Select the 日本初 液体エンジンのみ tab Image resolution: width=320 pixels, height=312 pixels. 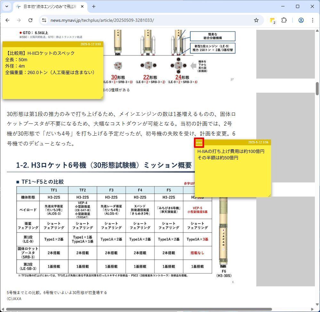[50, 6]
